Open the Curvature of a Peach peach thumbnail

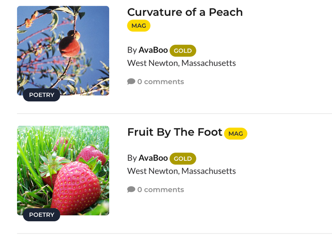coord(63,48)
